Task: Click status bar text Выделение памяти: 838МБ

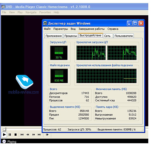Action: [x=116, y=130]
